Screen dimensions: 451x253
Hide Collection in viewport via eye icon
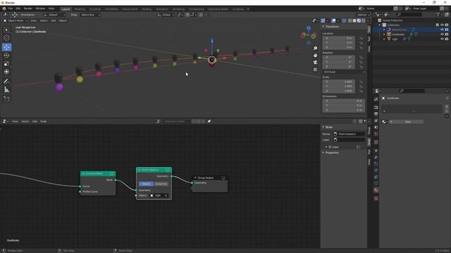point(442,25)
